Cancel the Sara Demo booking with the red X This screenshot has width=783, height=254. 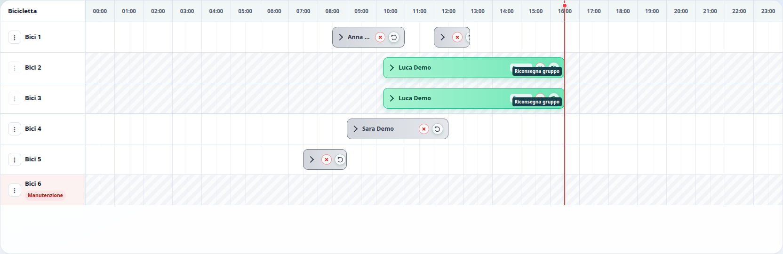click(x=424, y=129)
